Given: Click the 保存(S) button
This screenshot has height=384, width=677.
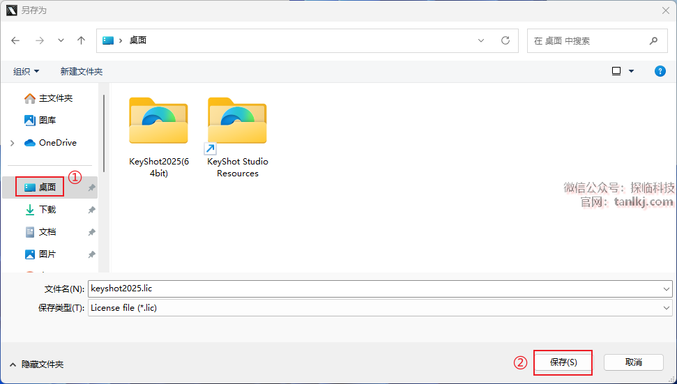Looking at the screenshot, I should [x=563, y=362].
